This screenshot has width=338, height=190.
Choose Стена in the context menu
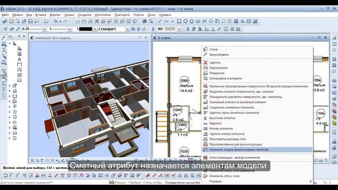pyautogui.click(x=257, y=49)
